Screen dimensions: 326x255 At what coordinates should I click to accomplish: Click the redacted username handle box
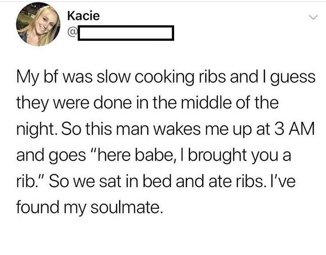pos(127,35)
